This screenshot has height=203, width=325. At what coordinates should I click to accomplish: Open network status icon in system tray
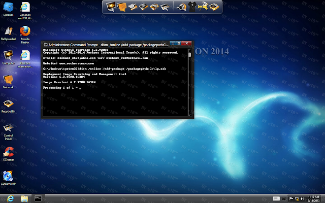(297, 199)
